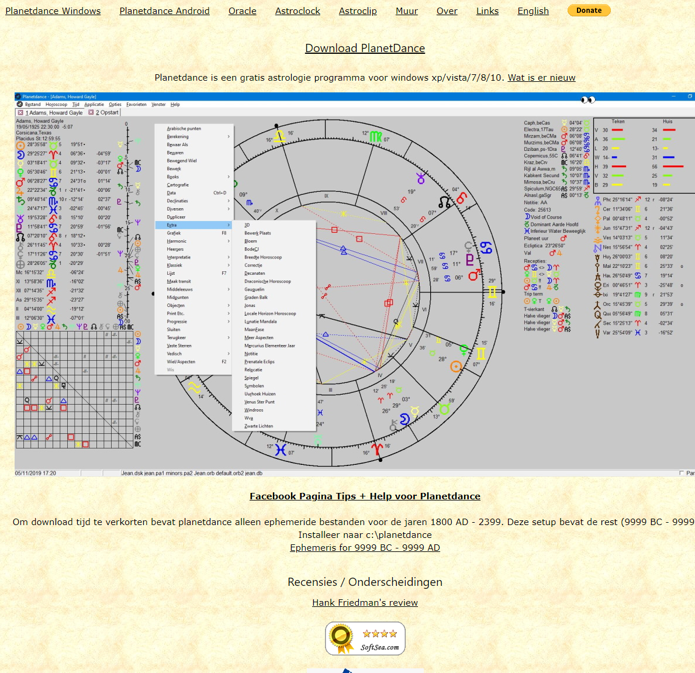Click the SoftSea.com four-star award badge

click(365, 639)
